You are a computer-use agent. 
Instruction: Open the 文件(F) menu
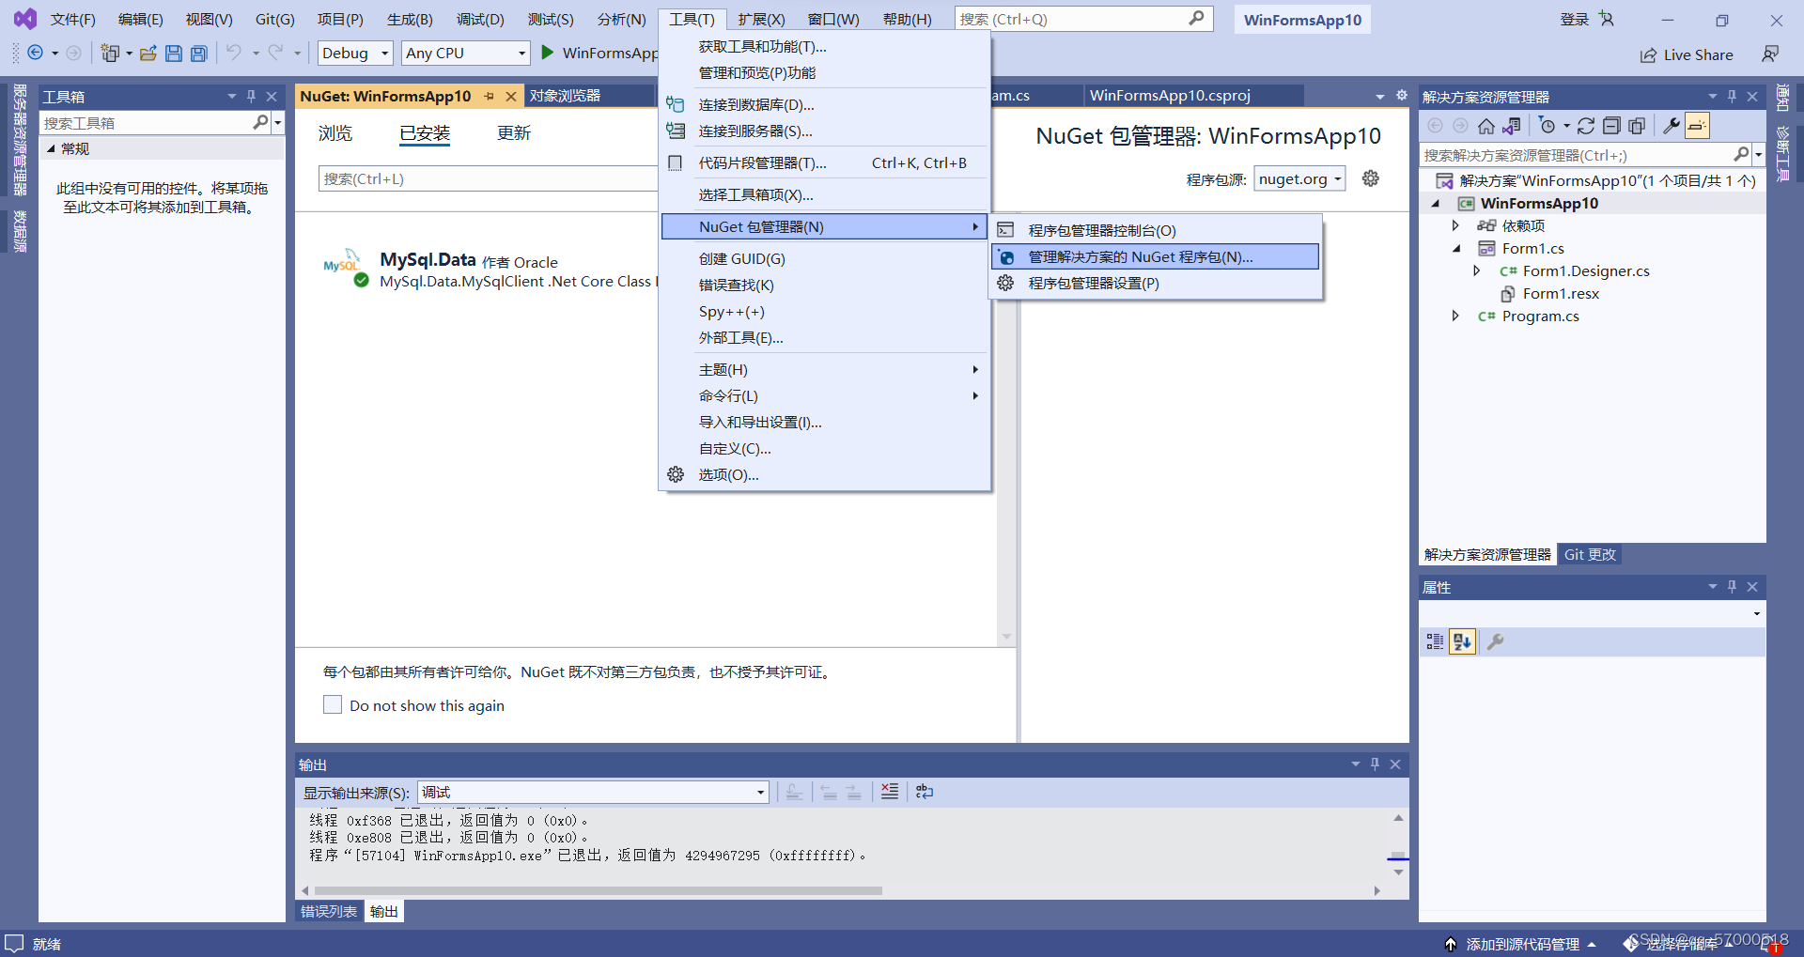tap(72, 19)
